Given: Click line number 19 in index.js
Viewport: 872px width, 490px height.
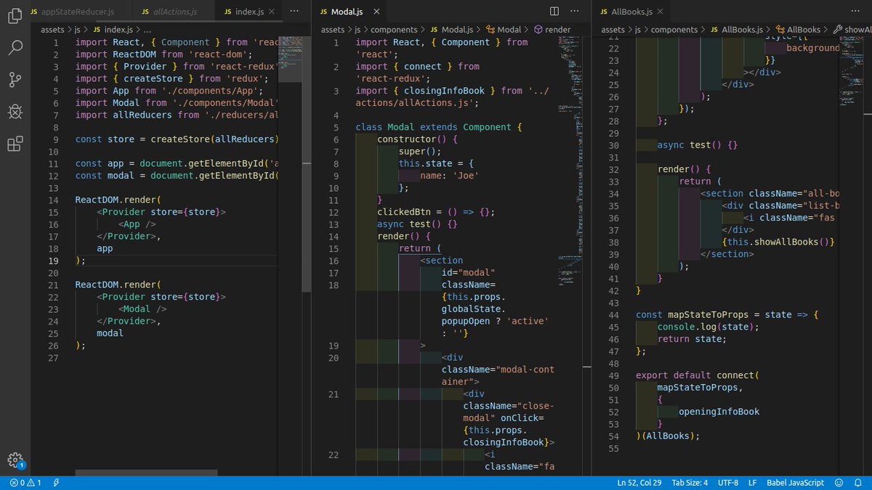Looking at the screenshot, I should click(53, 261).
